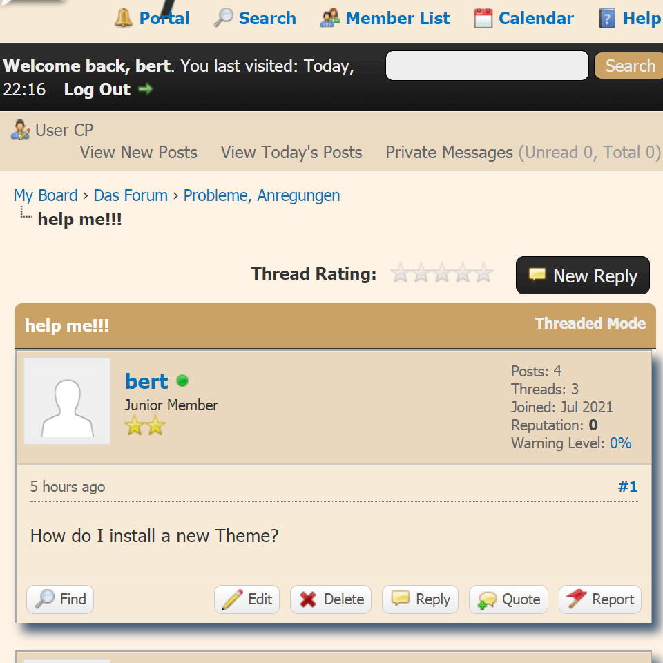
Task: Click the Search magnifier icon in navigation
Action: tap(223, 18)
